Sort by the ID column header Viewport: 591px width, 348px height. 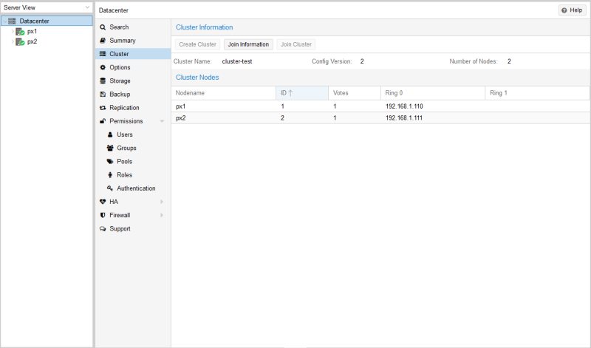click(301, 93)
